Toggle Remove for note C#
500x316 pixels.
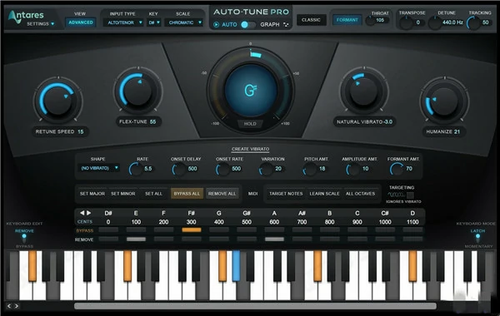385,239
